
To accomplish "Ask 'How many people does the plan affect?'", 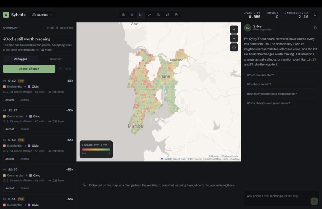I will click(281, 94).
